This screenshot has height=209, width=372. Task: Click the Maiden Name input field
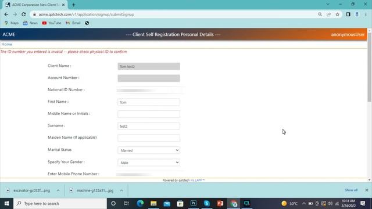pos(149,138)
